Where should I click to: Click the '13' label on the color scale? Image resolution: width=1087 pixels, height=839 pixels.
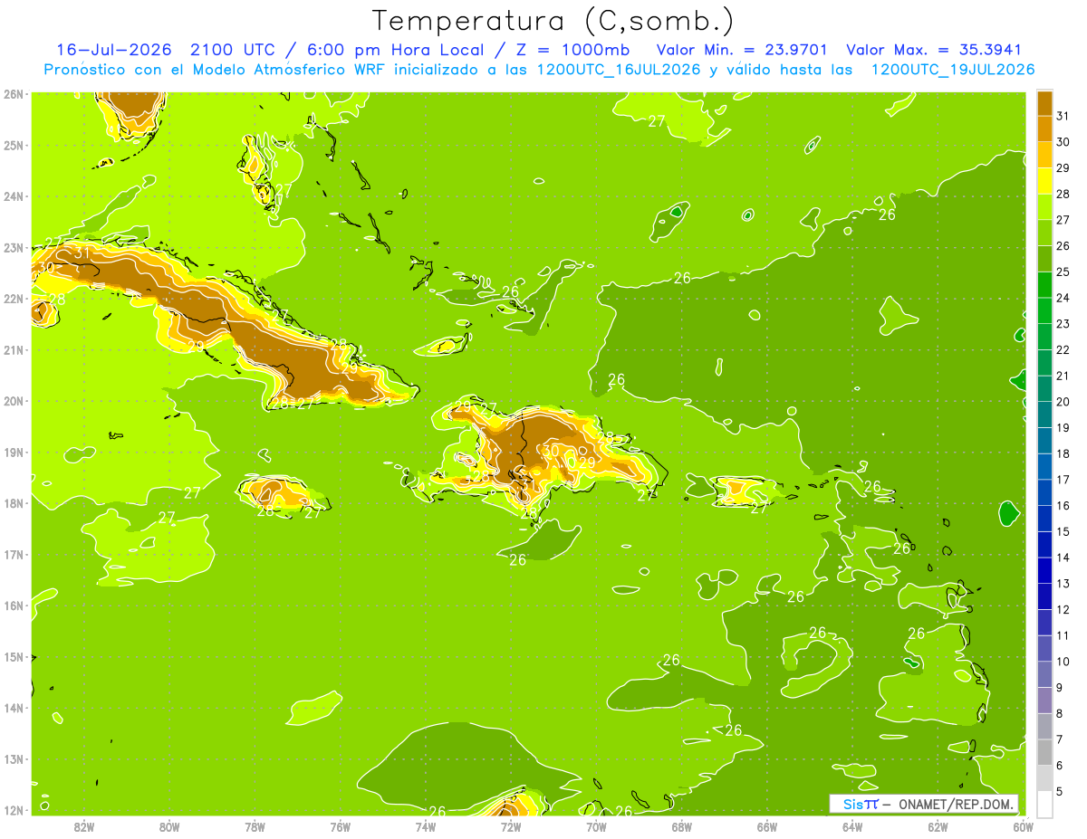click(x=1063, y=584)
